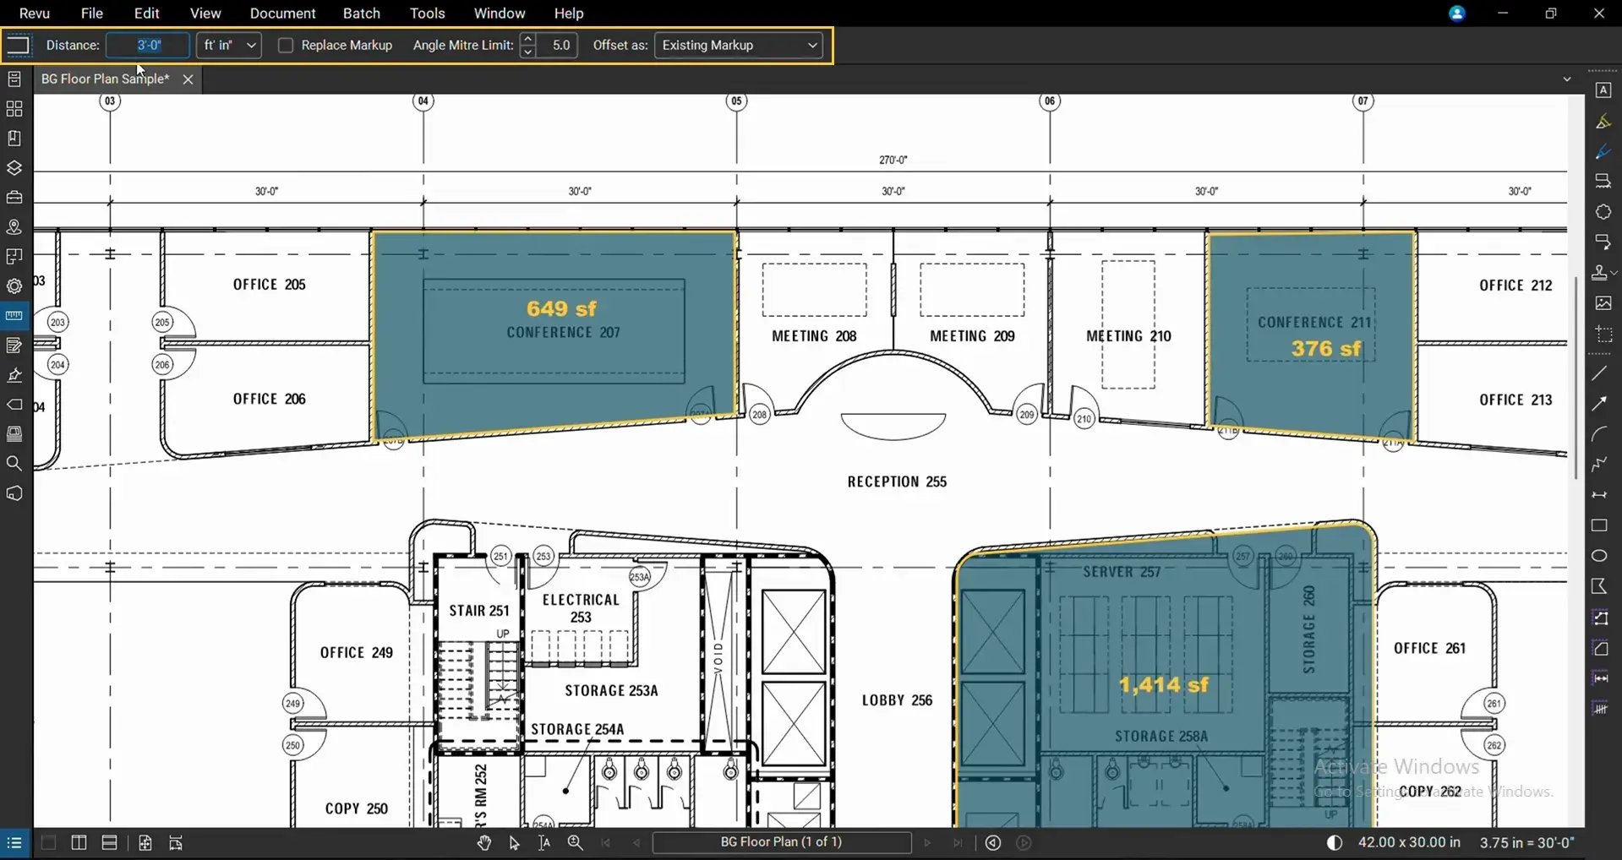
Task: Select the Line tool
Action: [x=1600, y=373]
